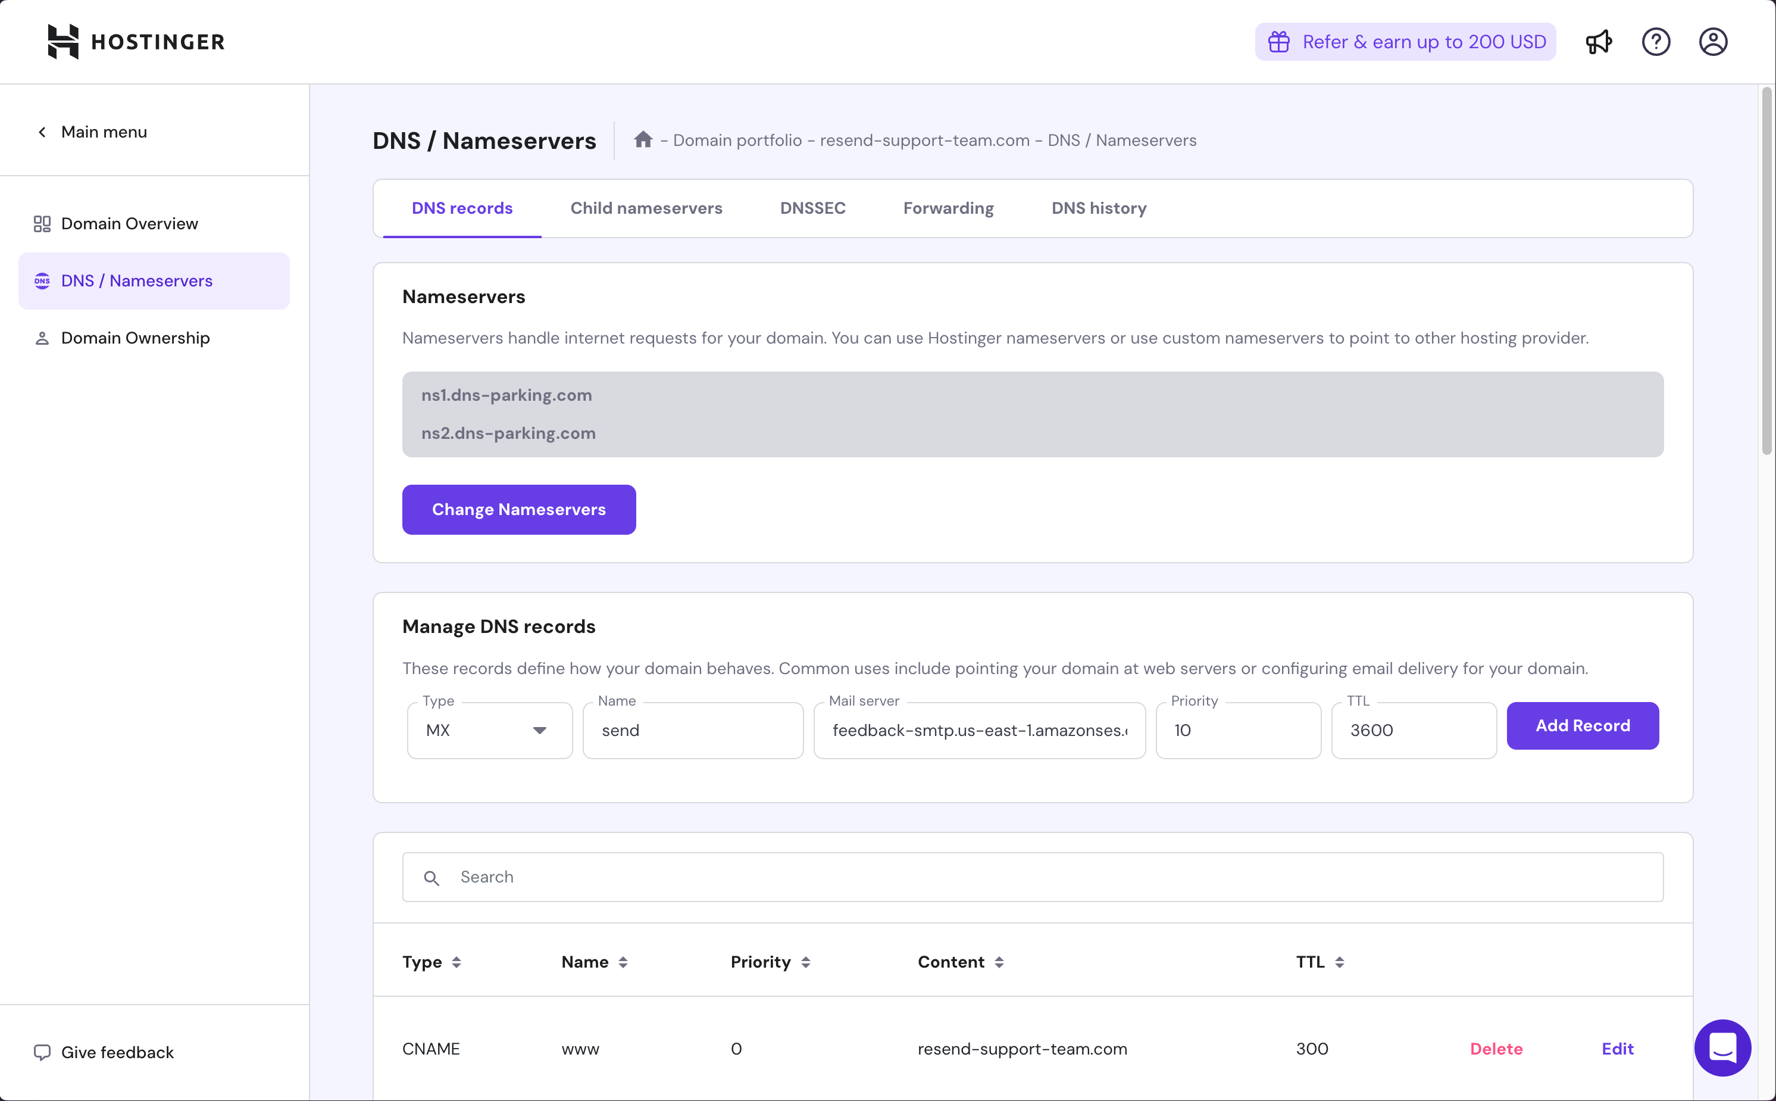Click the gift icon in referral banner
Viewport: 1776px width, 1101px height.
pyautogui.click(x=1279, y=42)
